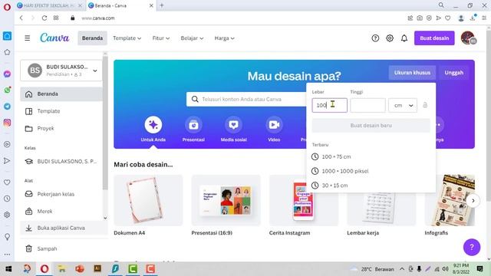This screenshot has height=276, width=491.
Task: Expand the BUDI SULAKSO team switcher
Action: tap(61, 71)
